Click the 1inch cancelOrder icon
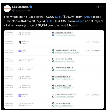This screenshot has height=110, width=107. tap(20, 42)
